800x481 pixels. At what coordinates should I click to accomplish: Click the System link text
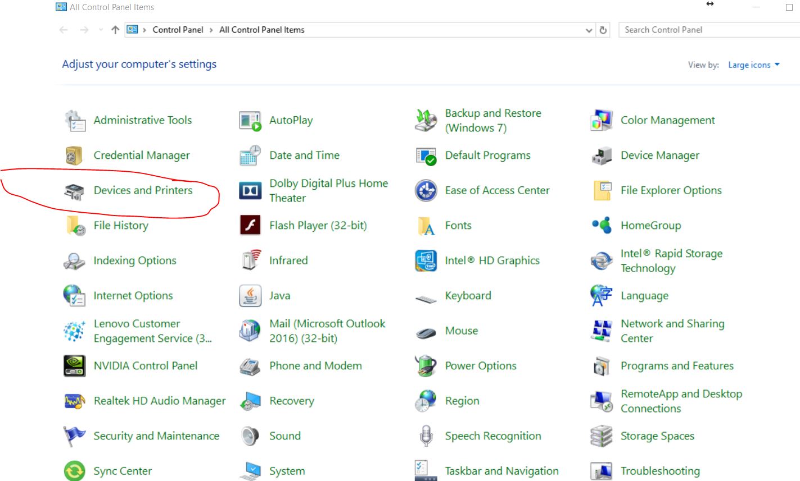coord(287,471)
